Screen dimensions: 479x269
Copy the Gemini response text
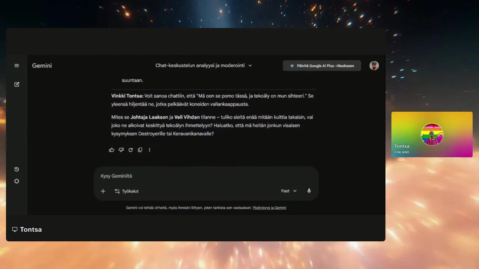tap(140, 150)
